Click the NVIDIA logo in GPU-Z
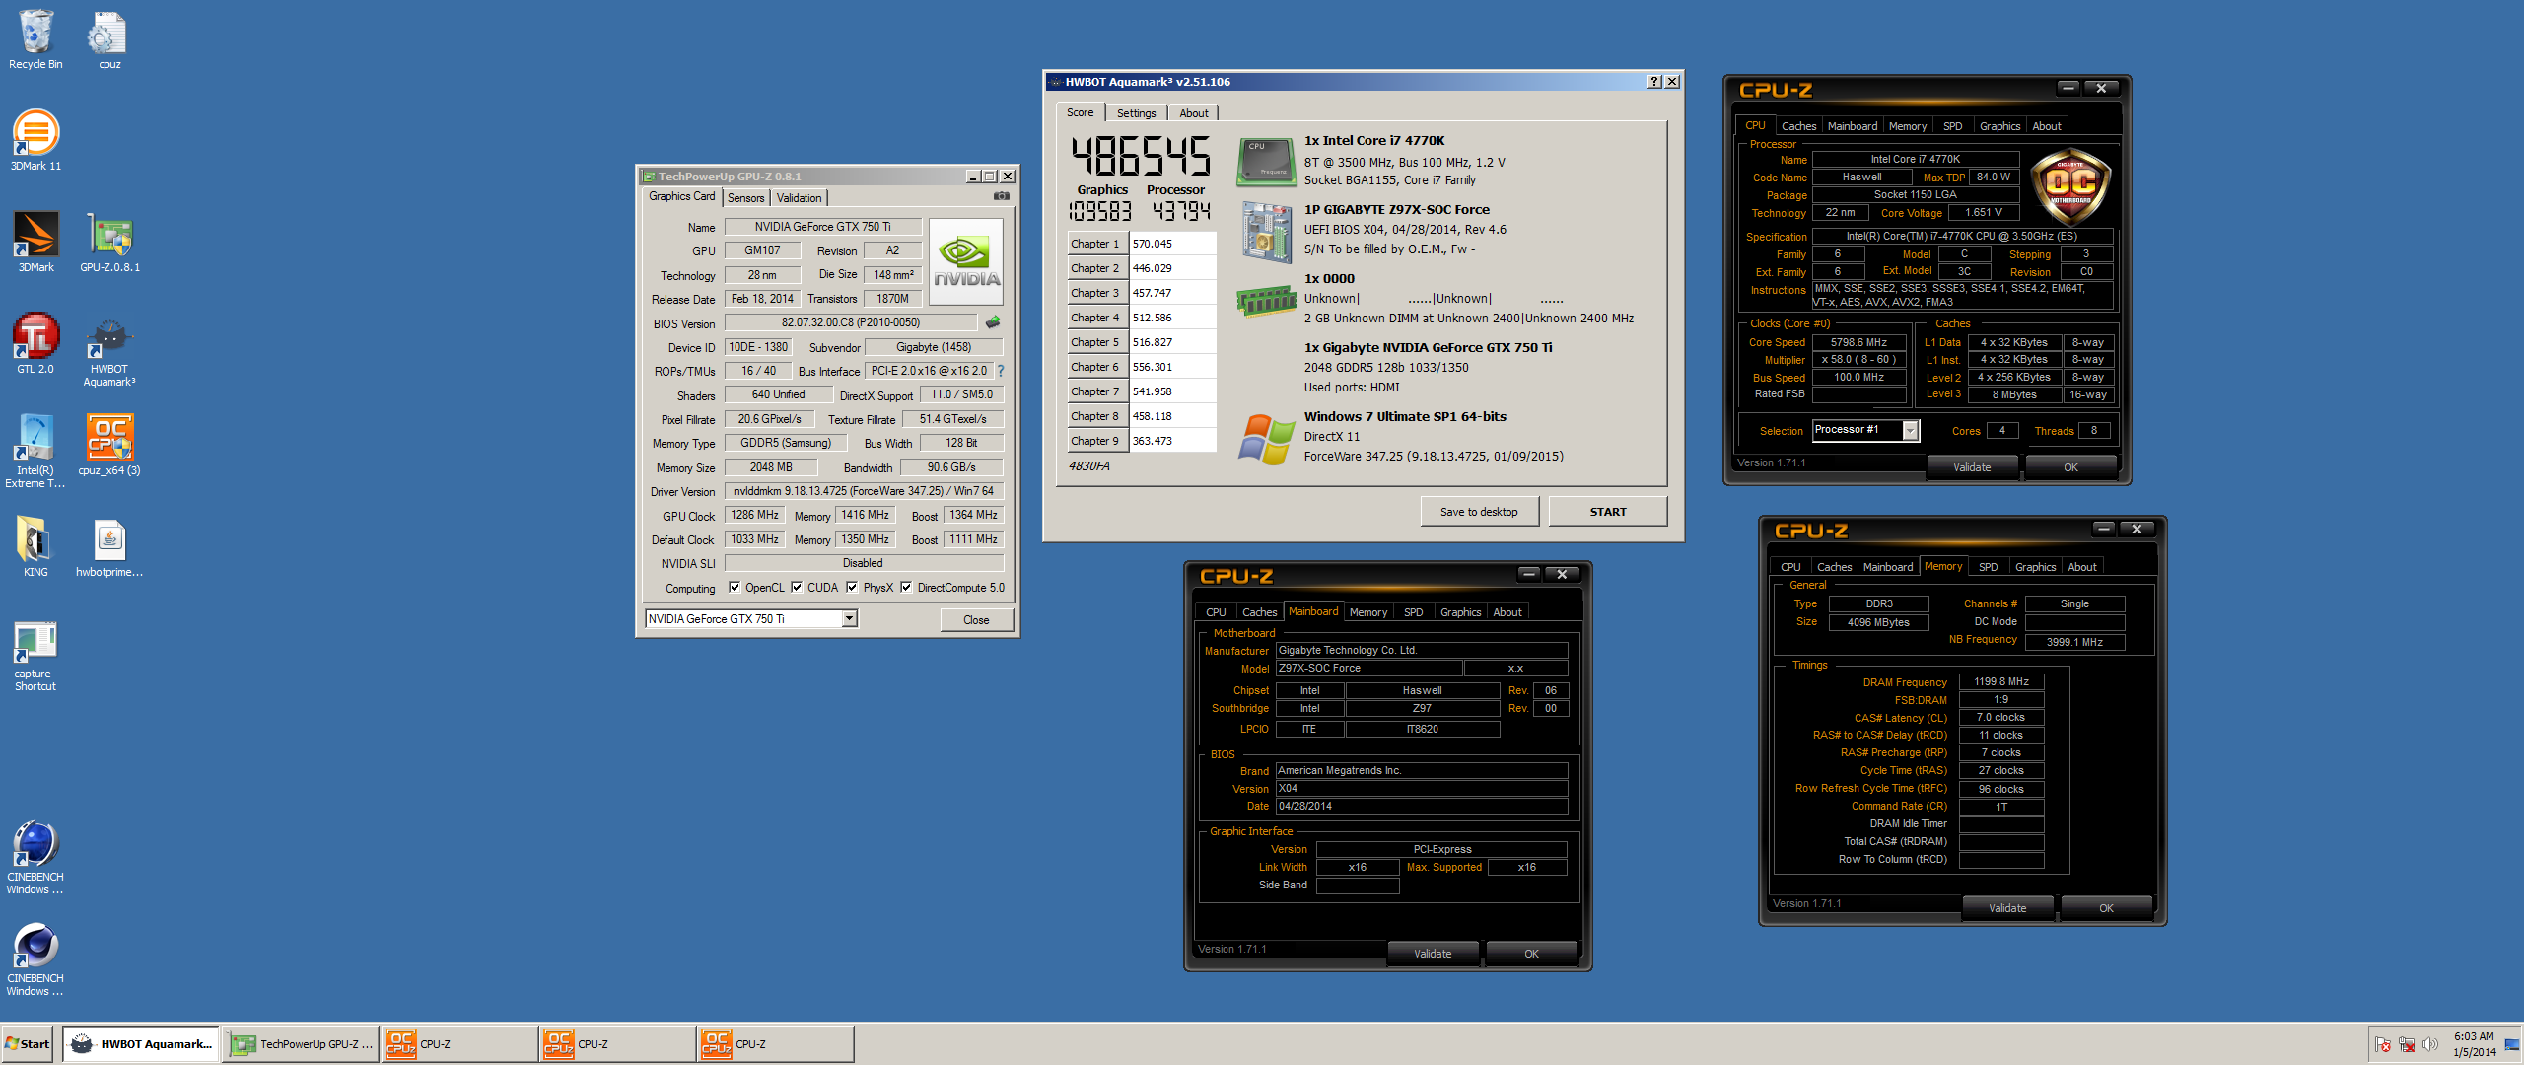 [966, 261]
